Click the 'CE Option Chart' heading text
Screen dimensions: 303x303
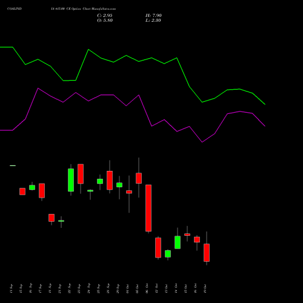[x=79, y=9]
